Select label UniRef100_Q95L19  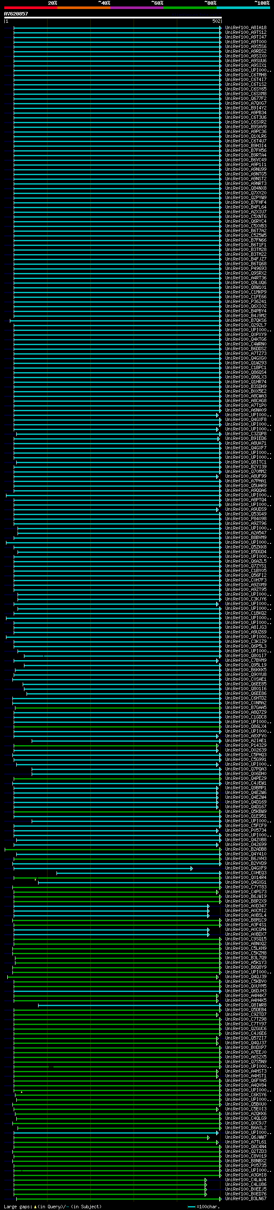[246, 665]
